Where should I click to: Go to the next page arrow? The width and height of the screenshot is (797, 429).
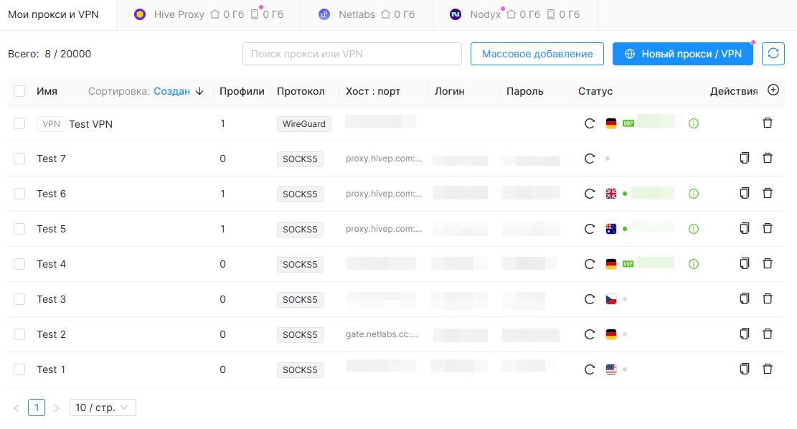(x=57, y=407)
